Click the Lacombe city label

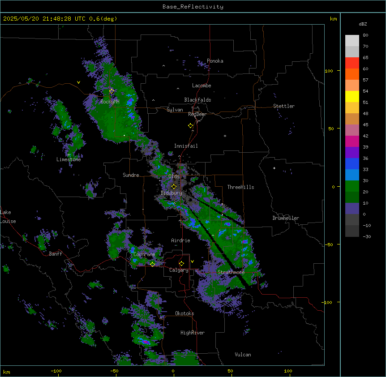[x=202, y=86]
